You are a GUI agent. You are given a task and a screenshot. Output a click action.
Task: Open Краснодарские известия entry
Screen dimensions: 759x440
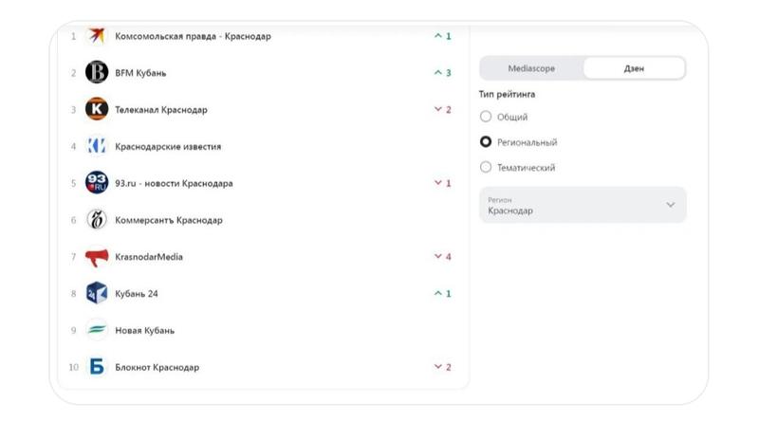coord(168,147)
